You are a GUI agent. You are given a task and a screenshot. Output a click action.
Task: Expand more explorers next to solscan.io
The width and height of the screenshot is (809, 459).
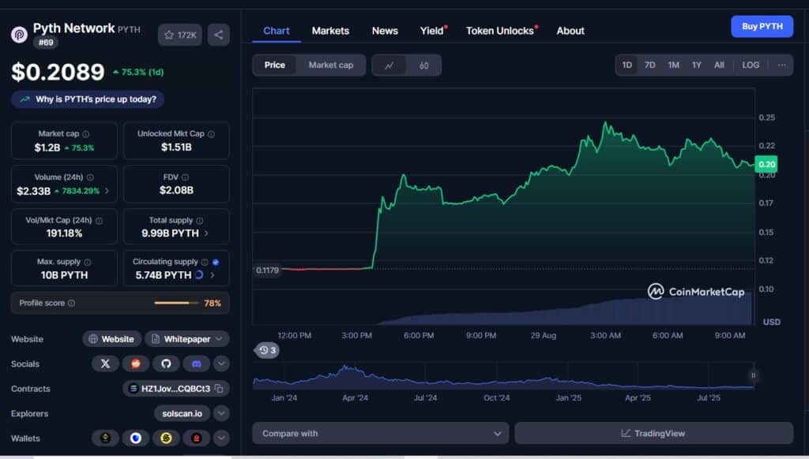(221, 413)
